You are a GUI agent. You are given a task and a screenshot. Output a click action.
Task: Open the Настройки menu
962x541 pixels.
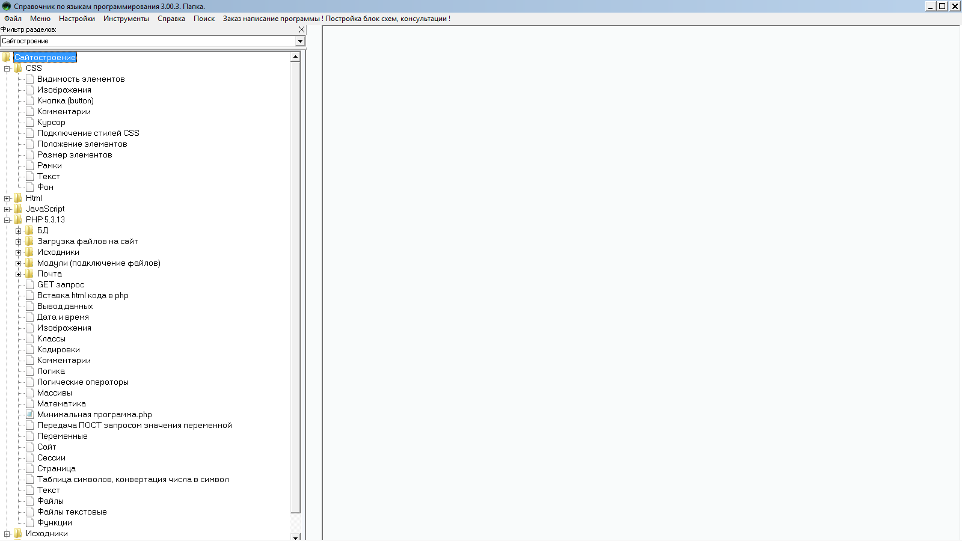(x=77, y=19)
